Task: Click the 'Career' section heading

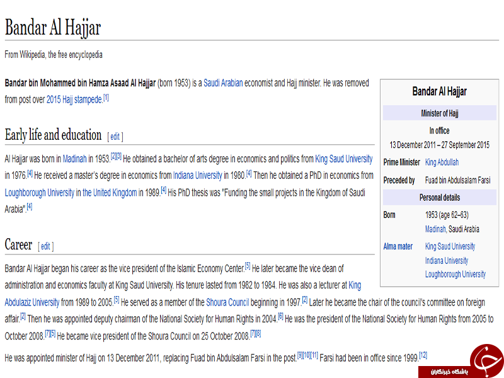Action: [x=18, y=244]
